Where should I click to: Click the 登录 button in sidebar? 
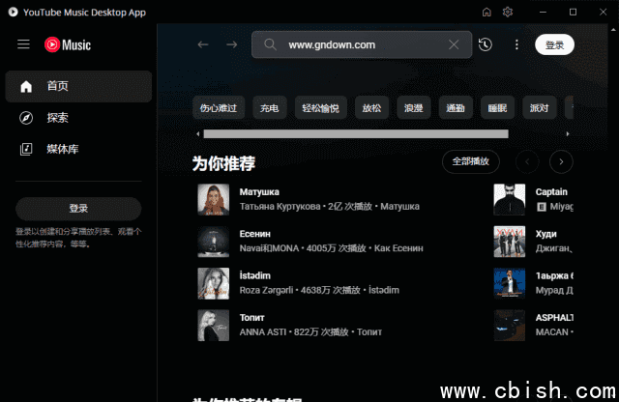78,208
